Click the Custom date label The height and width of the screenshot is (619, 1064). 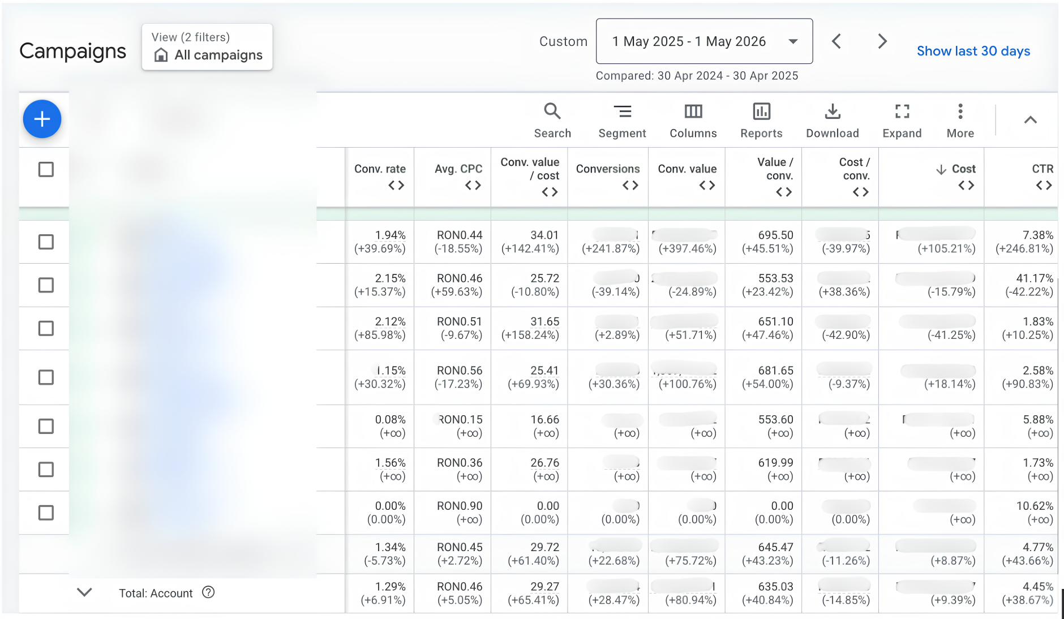[x=563, y=41]
